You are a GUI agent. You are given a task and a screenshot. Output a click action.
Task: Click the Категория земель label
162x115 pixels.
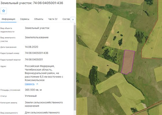[x=9, y=103]
